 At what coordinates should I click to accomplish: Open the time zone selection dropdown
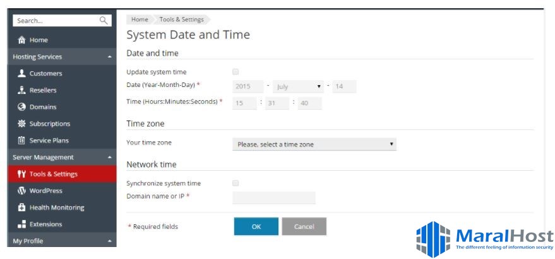(x=314, y=144)
